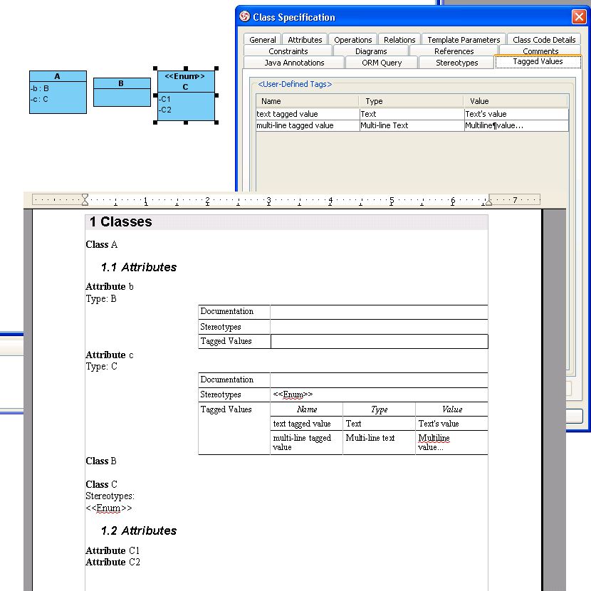This screenshot has width=591, height=591.
Task: Click the right indent marker on ruler
Action: (489, 202)
